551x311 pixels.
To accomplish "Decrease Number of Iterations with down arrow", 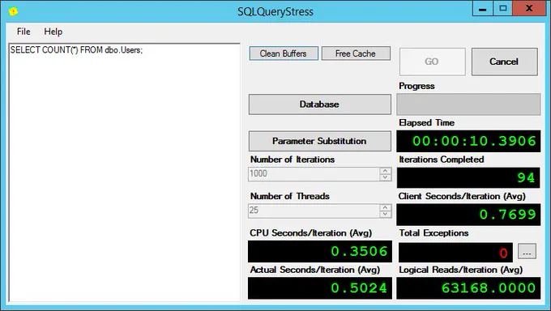I will [385, 177].
